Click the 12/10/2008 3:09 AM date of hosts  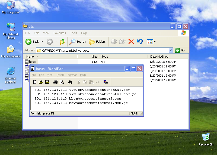point(163,62)
